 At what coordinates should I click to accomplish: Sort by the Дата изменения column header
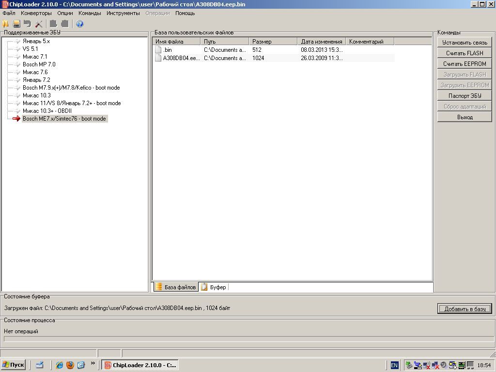click(x=322, y=42)
